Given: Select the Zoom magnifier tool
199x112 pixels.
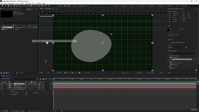Looking at the screenshot, I should click(x=11, y=6).
